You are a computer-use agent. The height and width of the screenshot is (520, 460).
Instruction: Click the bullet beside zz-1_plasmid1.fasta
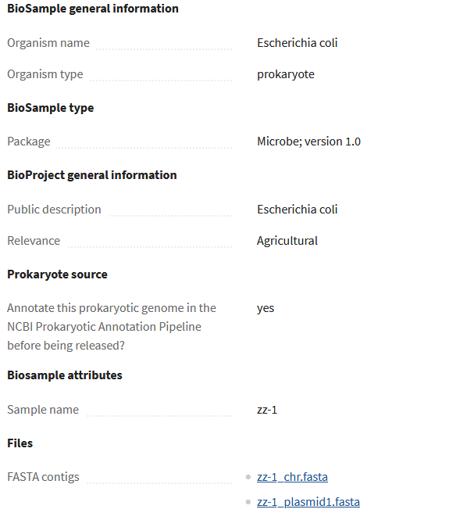pyautogui.click(x=248, y=503)
